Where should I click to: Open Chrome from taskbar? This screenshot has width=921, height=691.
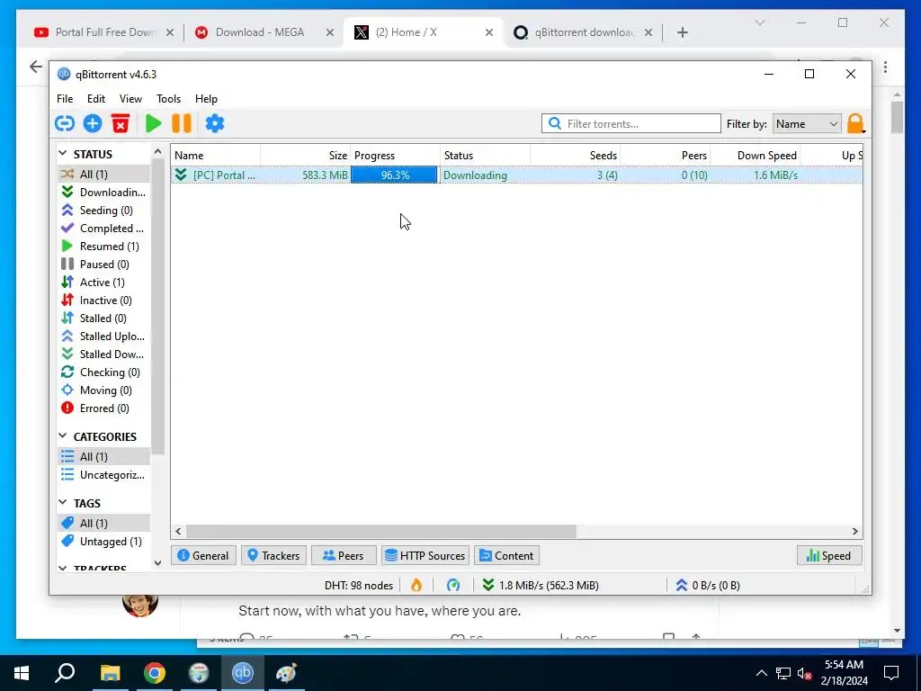[154, 673]
